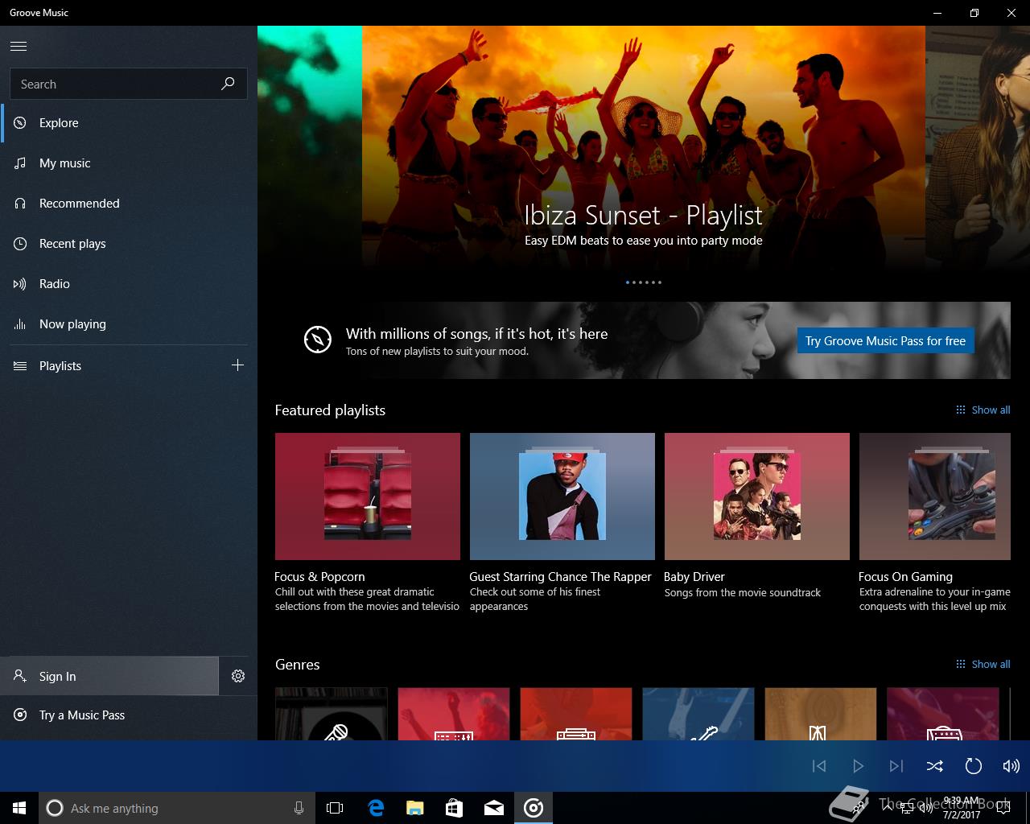Open the Baby Driver playlist thumbnail
Screen dimensions: 1030x824
[x=757, y=496]
